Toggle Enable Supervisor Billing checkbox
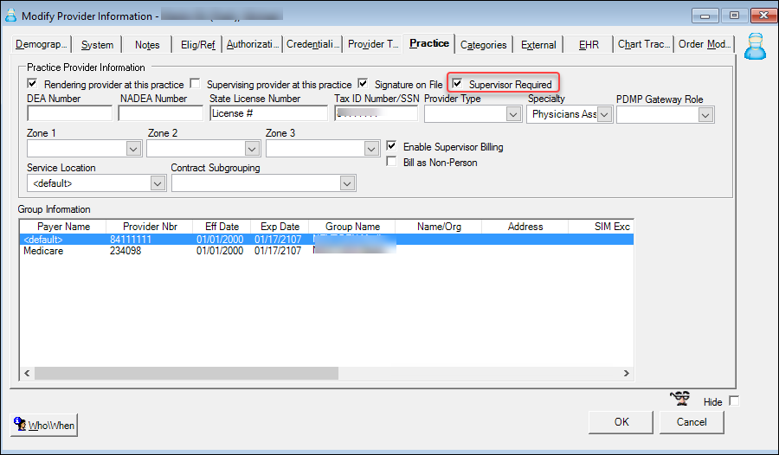The image size is (779, 455). point(391,146)
